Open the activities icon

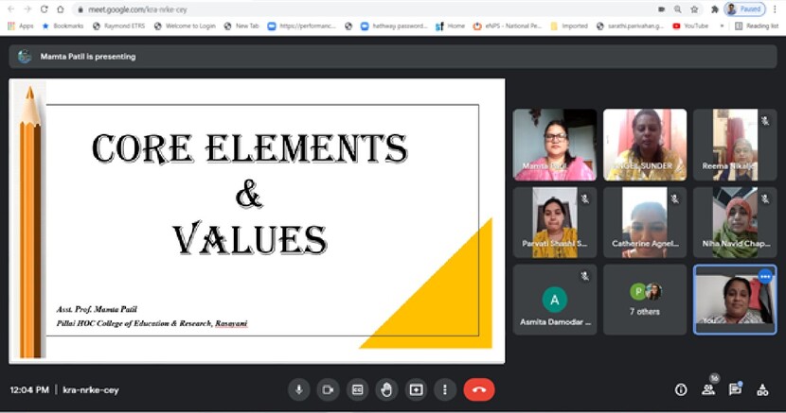tap(764, 389)
